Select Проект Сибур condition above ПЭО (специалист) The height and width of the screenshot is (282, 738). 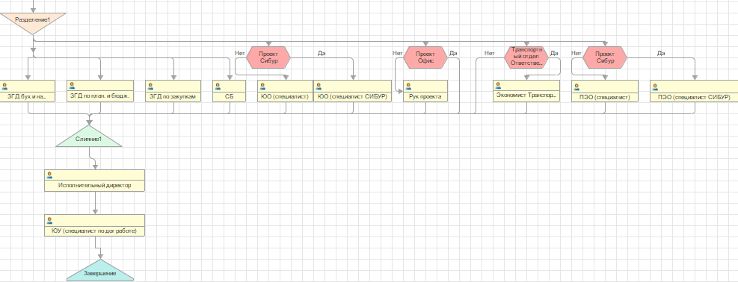tap(605, 57)
